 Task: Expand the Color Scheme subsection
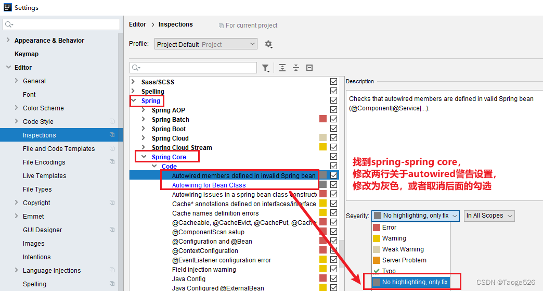[16, 108]
